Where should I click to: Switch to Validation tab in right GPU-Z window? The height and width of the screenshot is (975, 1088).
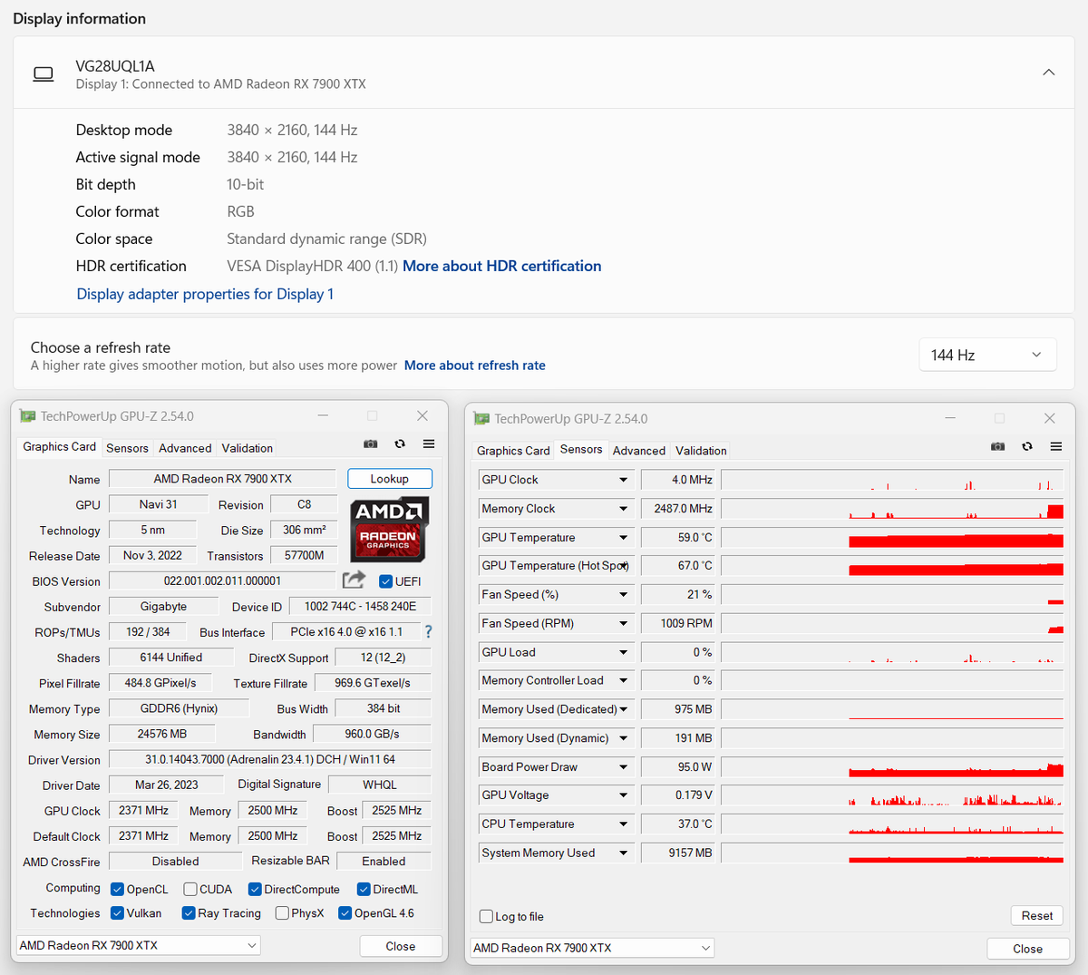pyautogui.click(x=701, y=451)
